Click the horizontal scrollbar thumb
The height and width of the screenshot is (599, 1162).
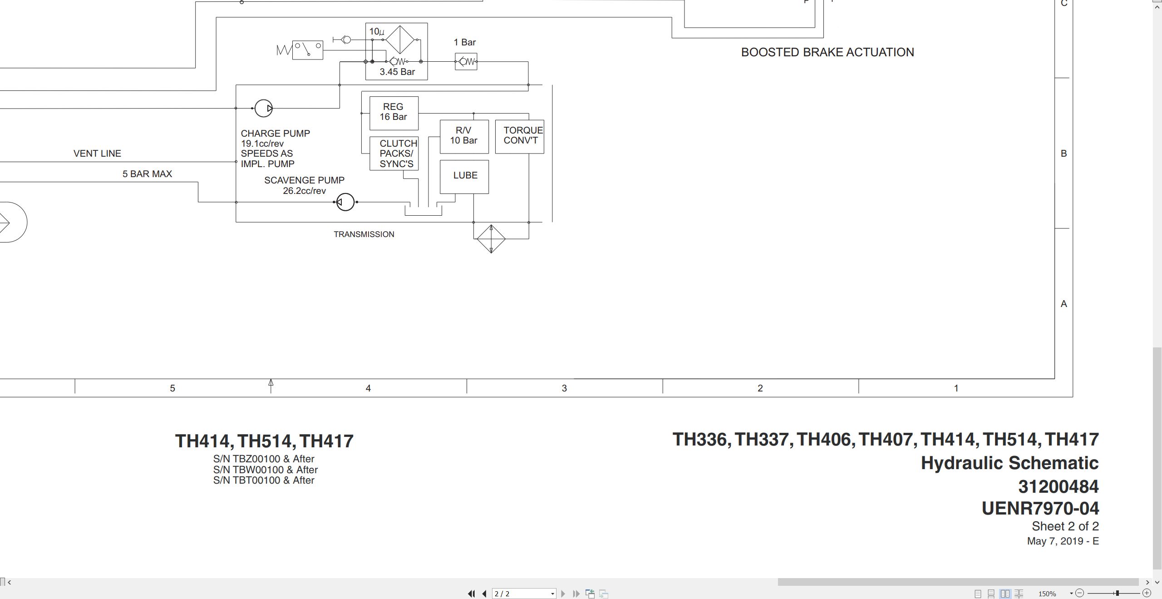click(x=958, y=582)
